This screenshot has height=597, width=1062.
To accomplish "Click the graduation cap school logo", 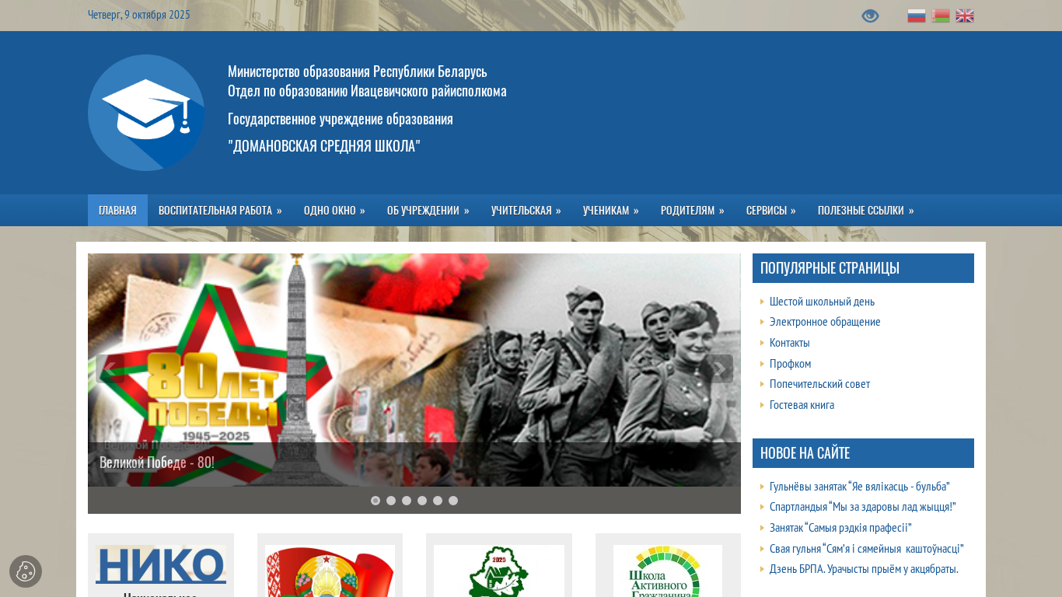I will [x=146, y=113].
